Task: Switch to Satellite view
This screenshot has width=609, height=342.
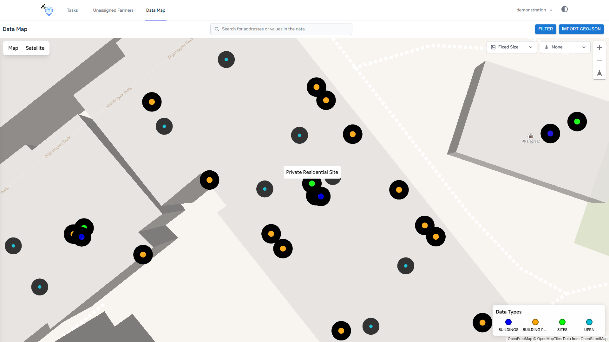Action: (x=35, y=48)
